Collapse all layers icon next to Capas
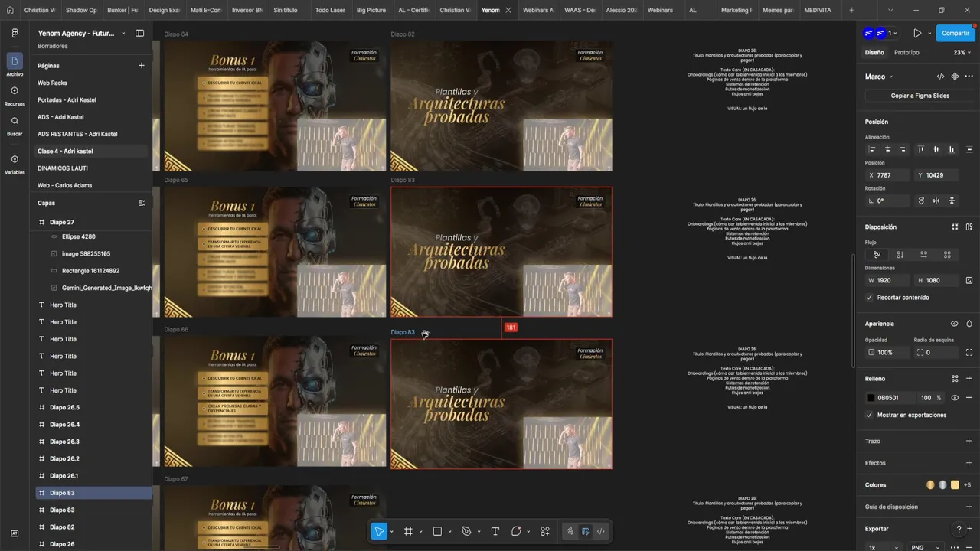Image resolution: width=980 pixels, height=551 pixels. [142, 203]
